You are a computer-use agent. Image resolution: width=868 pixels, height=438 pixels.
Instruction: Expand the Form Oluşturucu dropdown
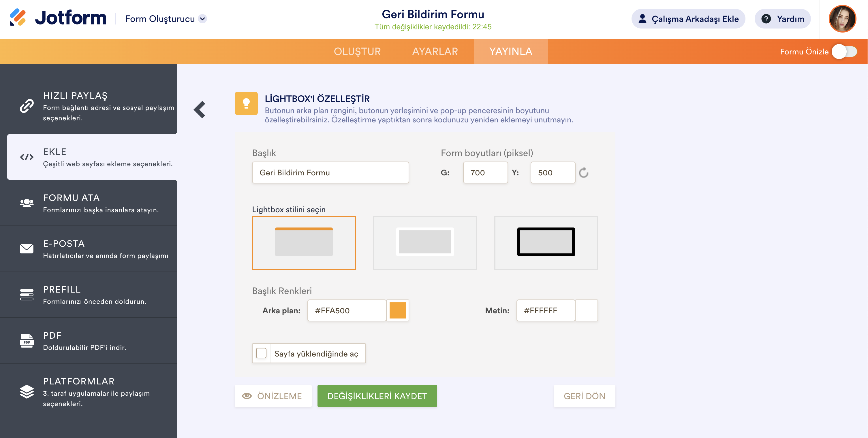coord(202,19)
